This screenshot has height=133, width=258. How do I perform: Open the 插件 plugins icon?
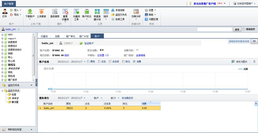[x=106, y=11]
